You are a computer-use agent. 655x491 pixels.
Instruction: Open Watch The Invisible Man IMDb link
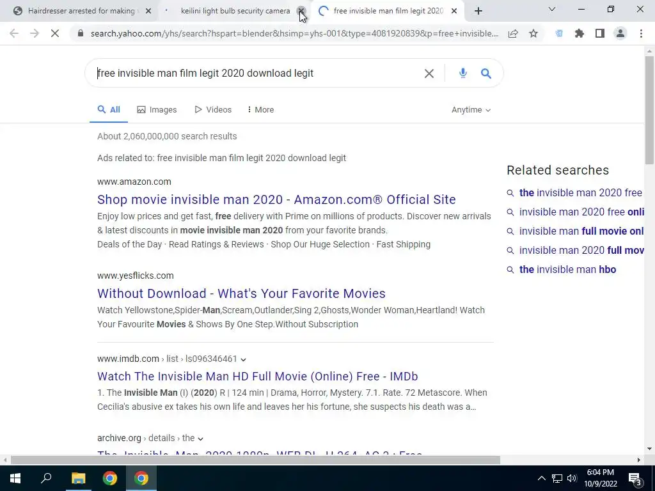coord(258,377)
